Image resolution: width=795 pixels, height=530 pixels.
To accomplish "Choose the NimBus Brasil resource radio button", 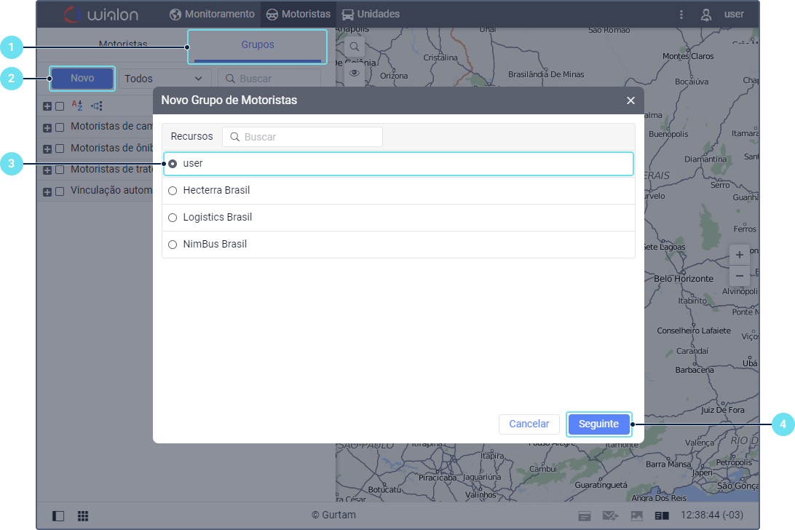I will pos(173,245).
